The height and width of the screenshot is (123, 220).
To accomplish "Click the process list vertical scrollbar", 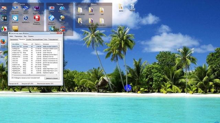I will coord(59,58).
